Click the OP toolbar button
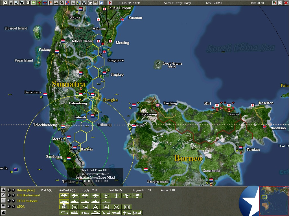This screenshot has width=289, height=216. pos(90,3)
